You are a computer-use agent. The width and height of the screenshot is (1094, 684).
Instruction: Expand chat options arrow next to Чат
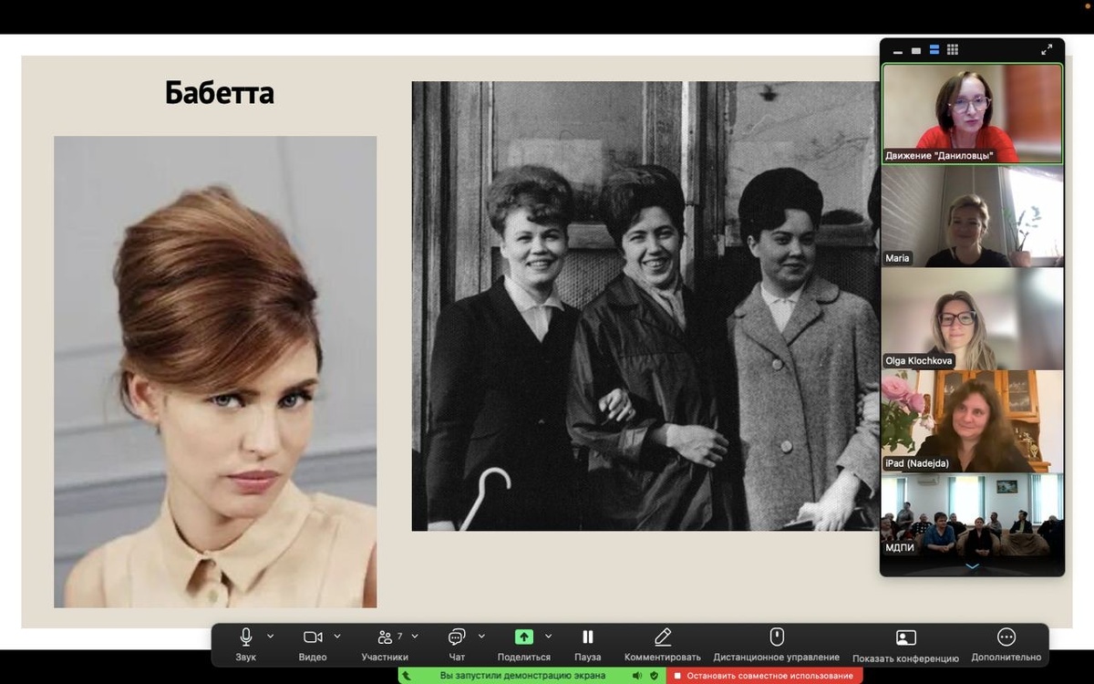point(481,636)
